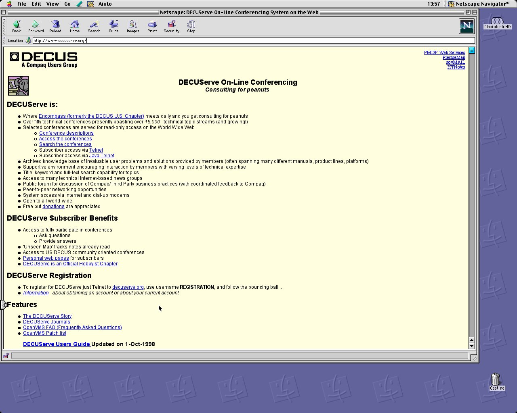
Task: Toggle Images loading button
Action: pyautogui.click(x=133, y=27)
